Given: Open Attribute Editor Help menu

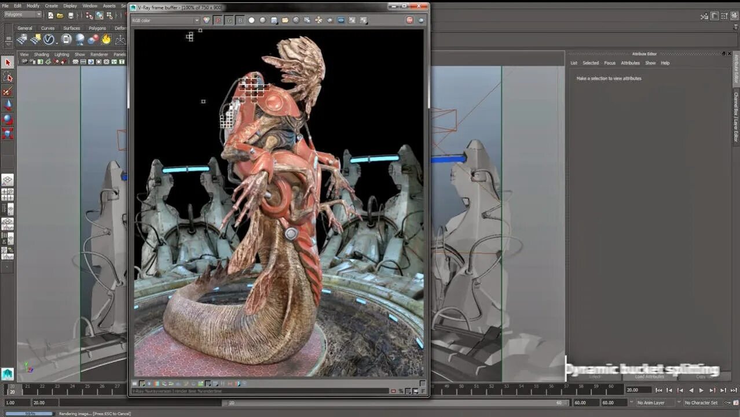Looking at the screenshot, I should pyautogui.click(x=665, y=63).
